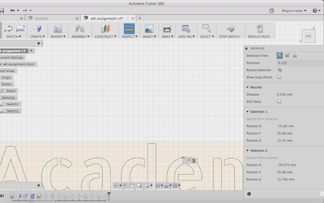
Task: Add a new design tab with plus
Action: coord(140,18)
